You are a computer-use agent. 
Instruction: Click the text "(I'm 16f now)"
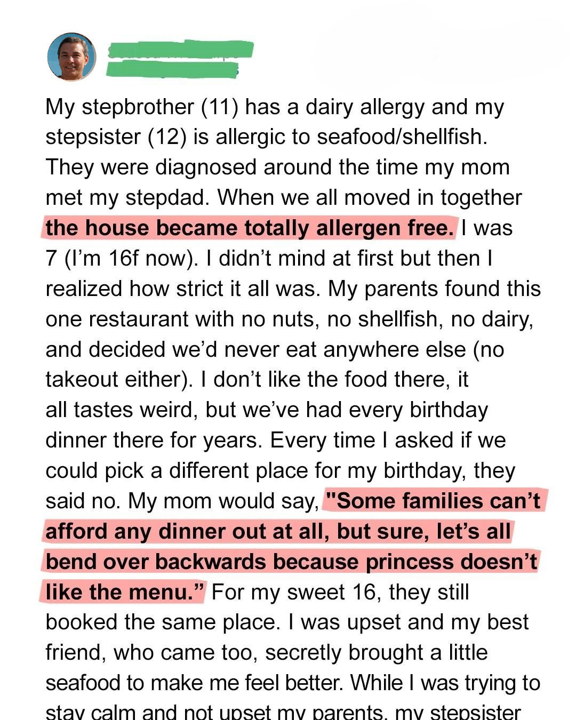(x=128, y=259)
